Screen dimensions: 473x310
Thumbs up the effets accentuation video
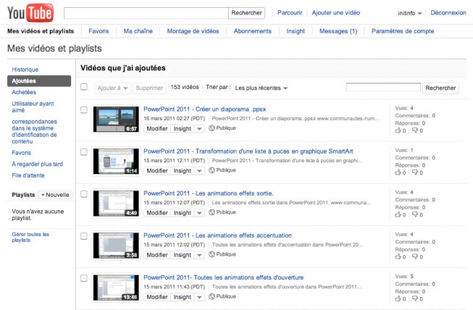[x=398, y=256]
